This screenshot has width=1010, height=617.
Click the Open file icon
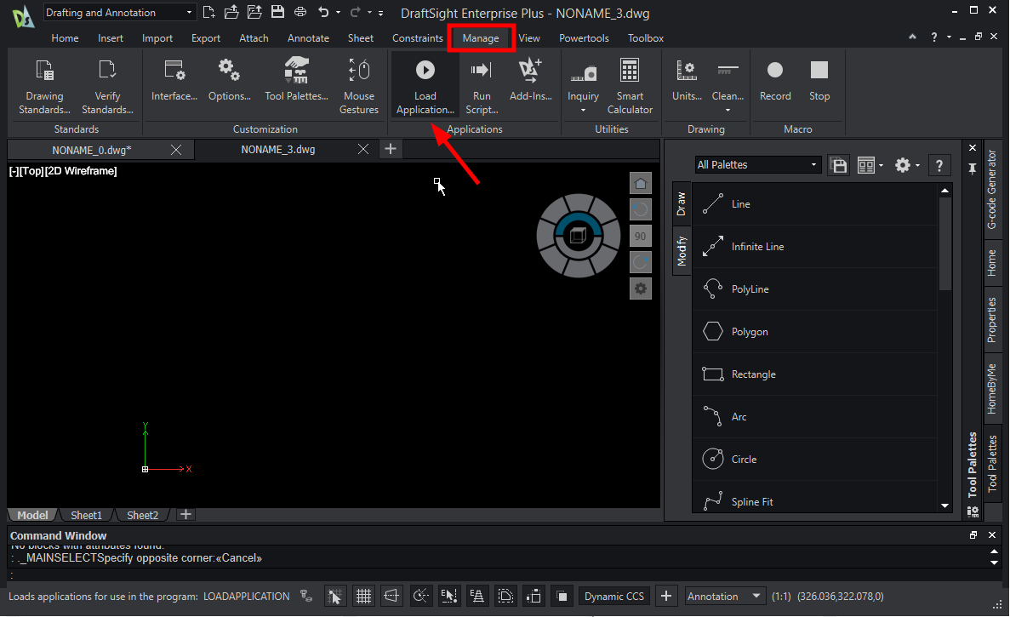pos(231,12)
